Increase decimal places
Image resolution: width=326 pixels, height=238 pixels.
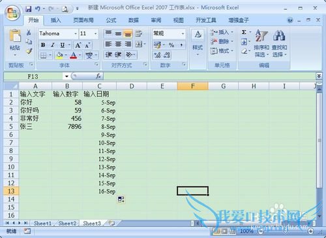point(157,55)
